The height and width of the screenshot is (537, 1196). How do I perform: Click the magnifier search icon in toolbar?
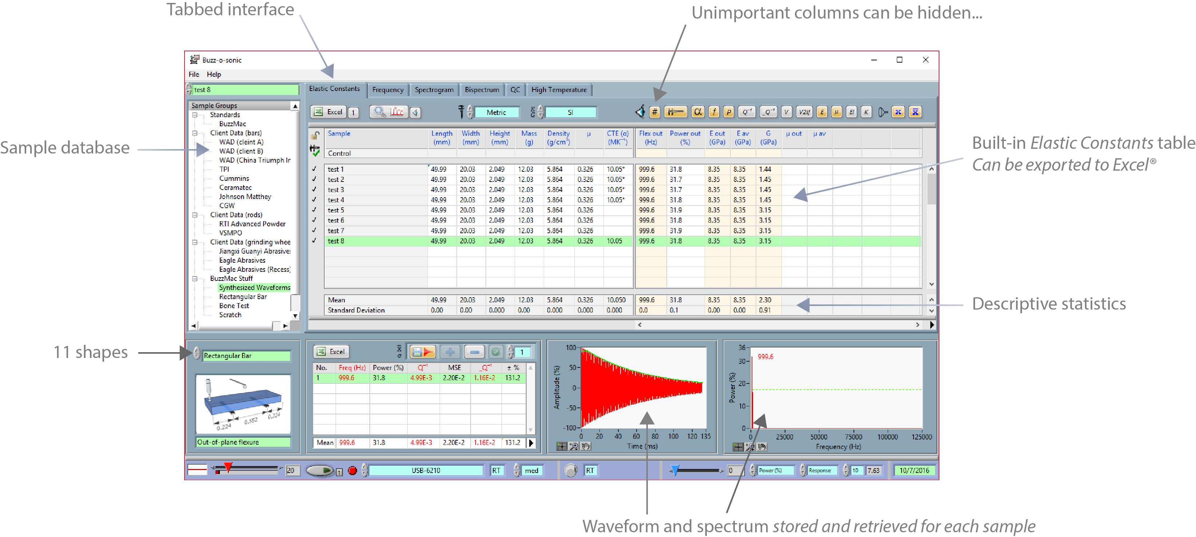[379, 112]
